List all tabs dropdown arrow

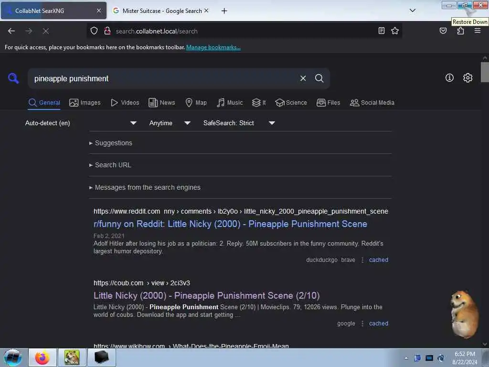click(x=412, y=11)
